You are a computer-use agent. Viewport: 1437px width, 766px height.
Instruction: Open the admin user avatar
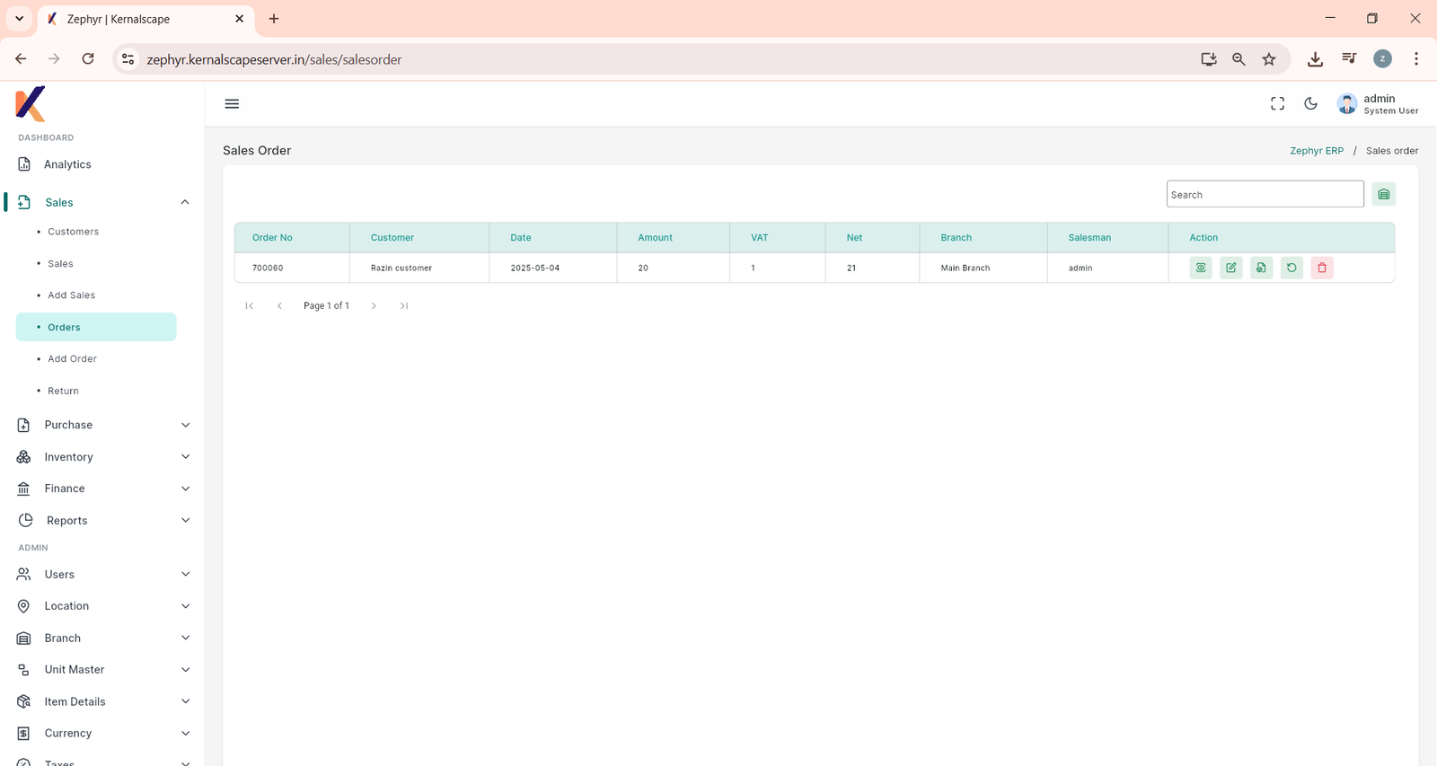click(x=1347, y=104)
